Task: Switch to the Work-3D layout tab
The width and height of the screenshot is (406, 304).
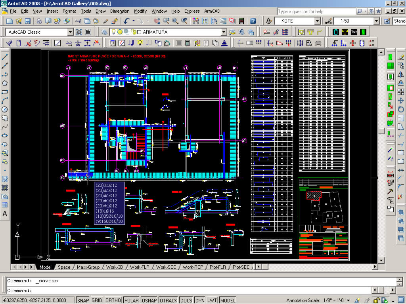Action: [x=115, y=267]
